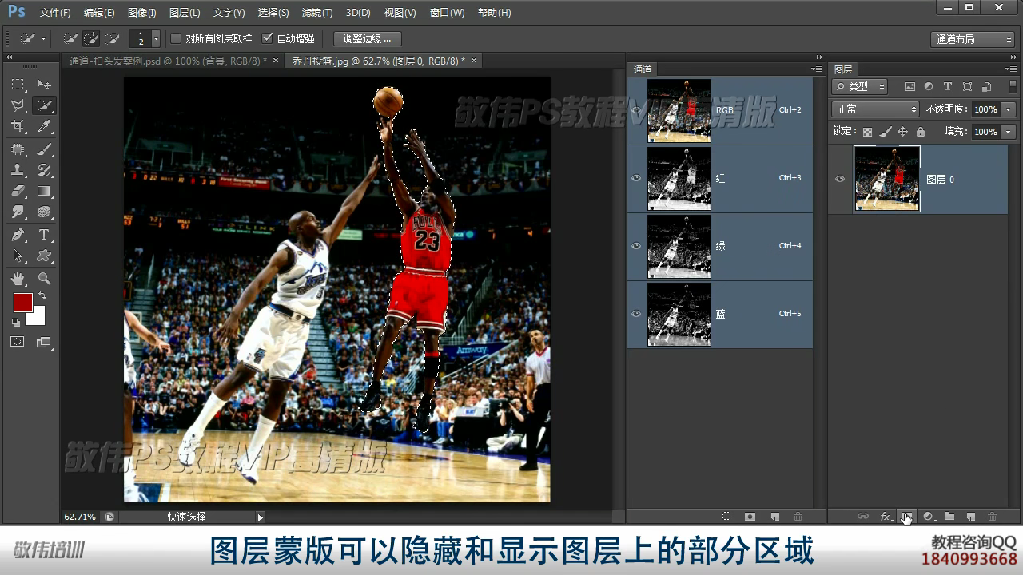The image size is (1023, 575).
Task: Select the Quick Selection tool in the toolbox
Action: tap(44, 105)
